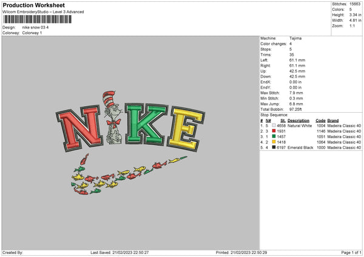
Task: Click the Page 1 of 1 footer
Action: 351,253
